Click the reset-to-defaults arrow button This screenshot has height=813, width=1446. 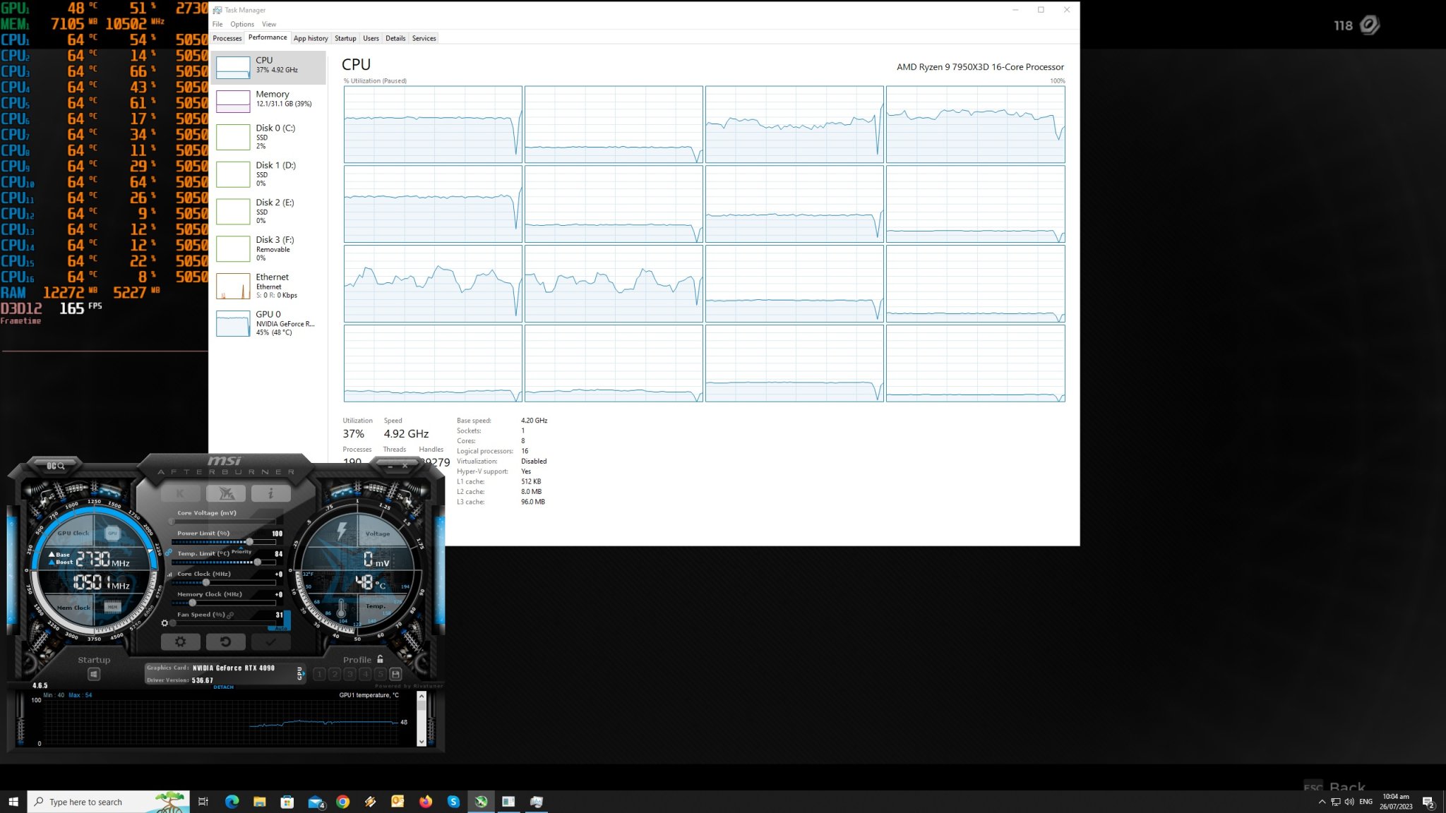tap(225, 642)
